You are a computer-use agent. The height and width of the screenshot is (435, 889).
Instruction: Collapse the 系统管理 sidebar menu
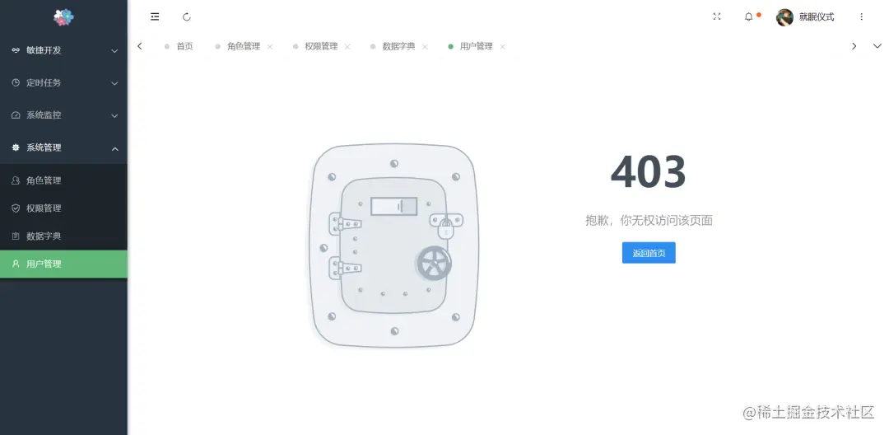pos(63,147)
